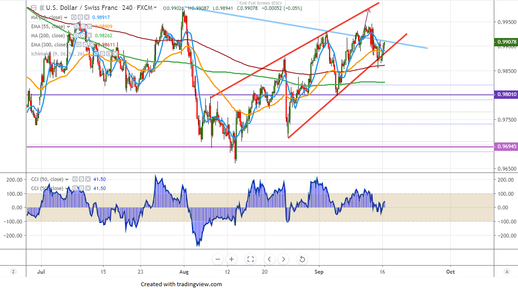Remove the EMA (55, close) indicator

[x=89, y=26]
